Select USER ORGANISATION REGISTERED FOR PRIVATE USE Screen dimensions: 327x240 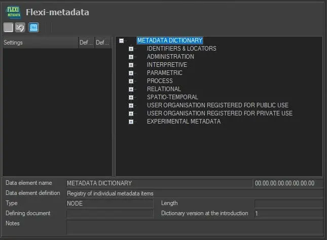click(220, 113)
